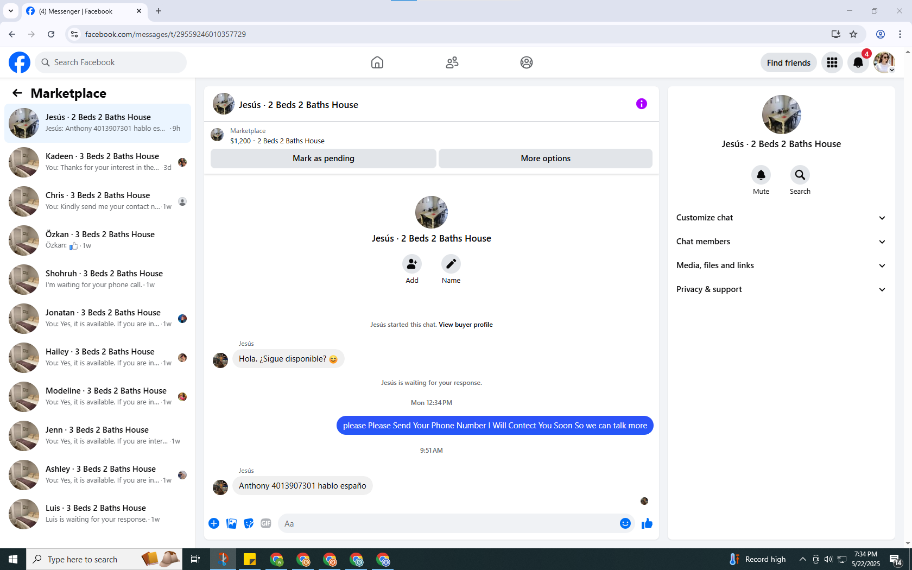The width and height of the screenshot is (912, 570).
Task: Select Messenger Facebook browser tab
Action: 84,11
